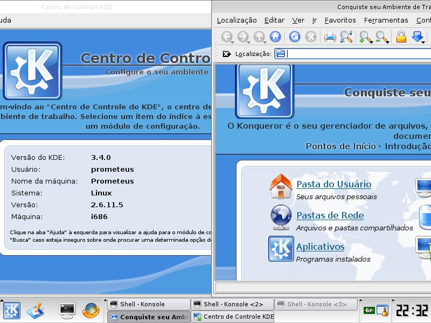Viewport: 431px width, 323px height.
Task: Click Seus arquivos pessoais description text
Action: point(336,196)
